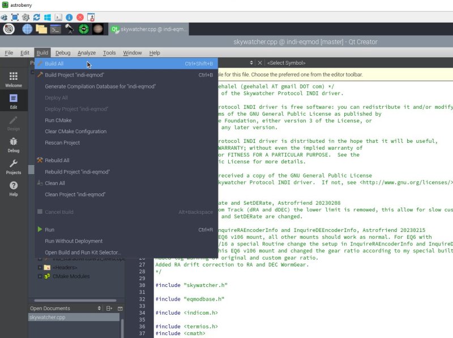Open the viewer connection icon at toolbar start
453x338 pixels.
[4, 18]
